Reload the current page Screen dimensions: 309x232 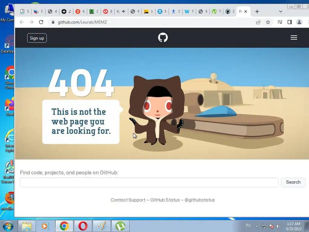coord(41,22)
